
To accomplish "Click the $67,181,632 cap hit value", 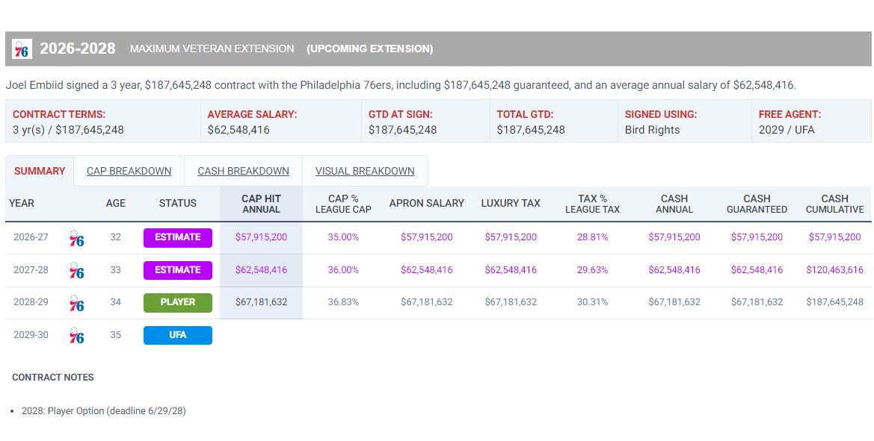I will [261, 302].
